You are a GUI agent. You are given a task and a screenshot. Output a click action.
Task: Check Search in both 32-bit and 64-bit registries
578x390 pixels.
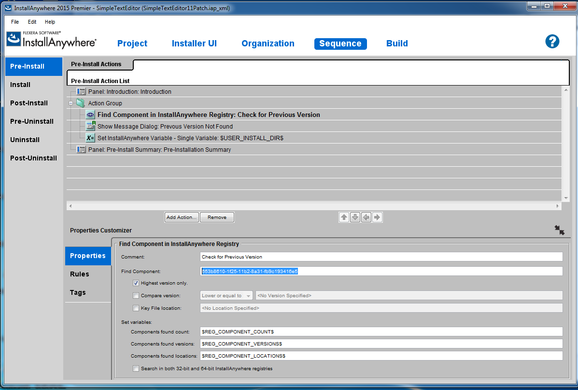[136, 369]
